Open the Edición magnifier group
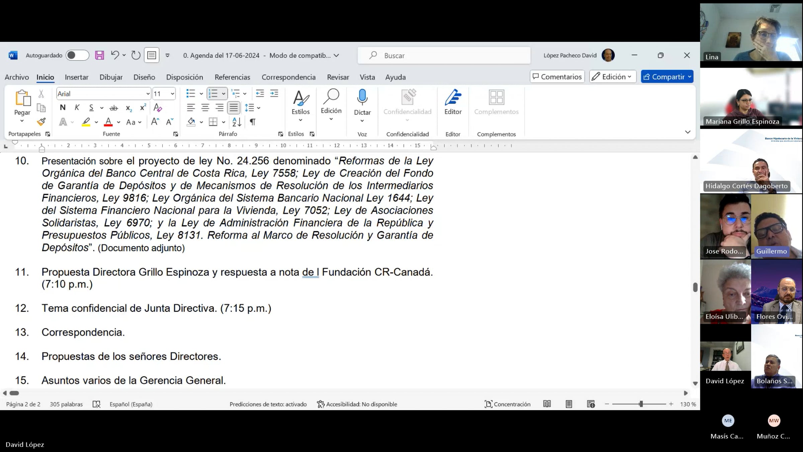Screen dimensions: 803x452 [331, 104]
